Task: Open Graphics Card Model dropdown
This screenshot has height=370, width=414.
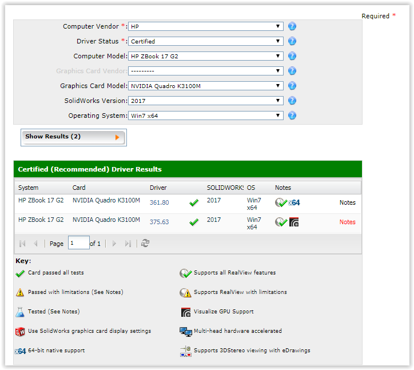Action: 206,86
